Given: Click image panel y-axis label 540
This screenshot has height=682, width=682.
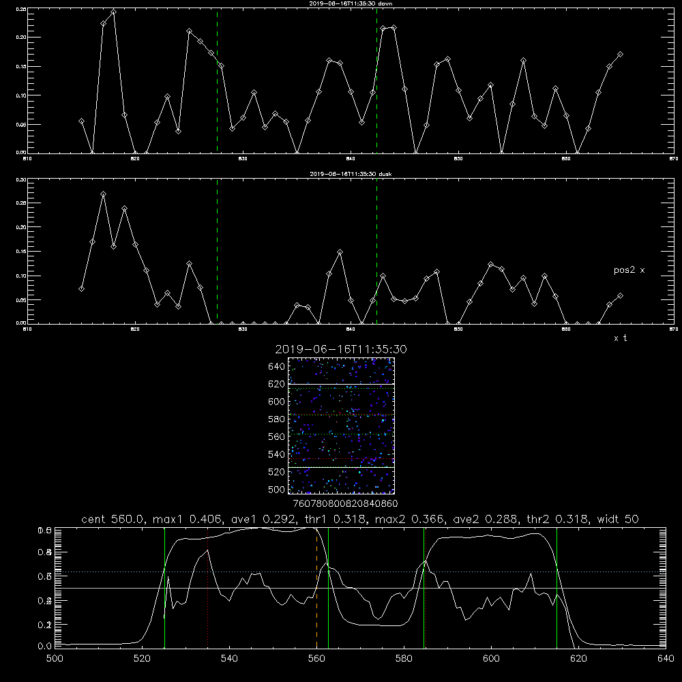Looking at the screenshot, I should click(x=277, y=454).
